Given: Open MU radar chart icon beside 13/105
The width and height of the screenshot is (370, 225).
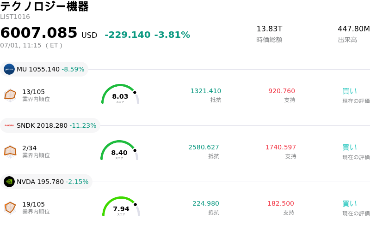Looking at the screenshot, I should (x=10, y=95).
